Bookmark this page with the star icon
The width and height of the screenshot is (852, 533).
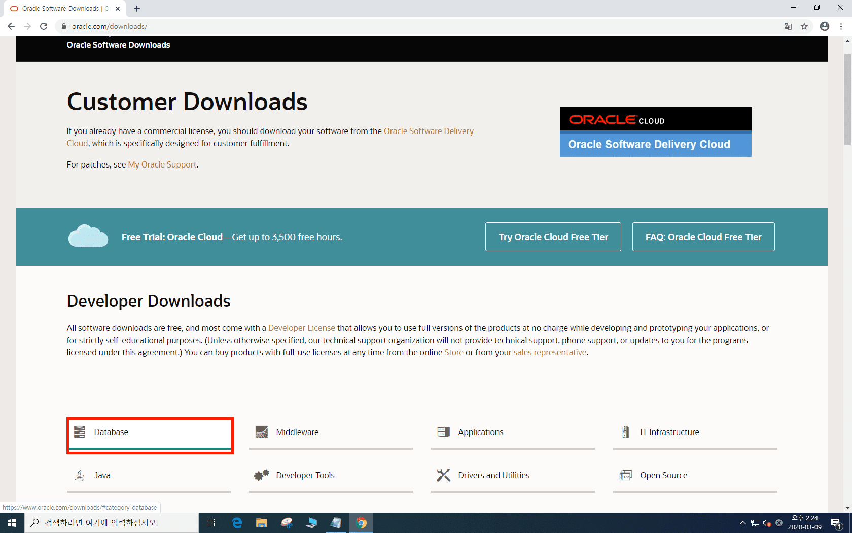point(804,26)
